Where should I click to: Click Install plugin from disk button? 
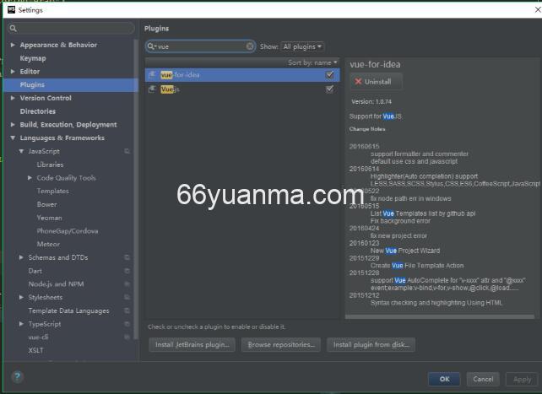(x=371, y=344)
